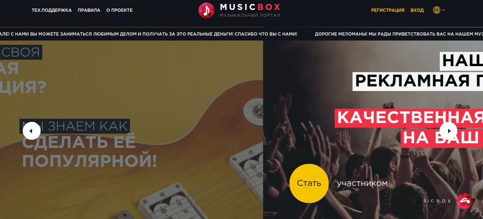Click the yellow Стать circle button
The width and height of the screenshot is (483, 219).
tap(309, 183)
